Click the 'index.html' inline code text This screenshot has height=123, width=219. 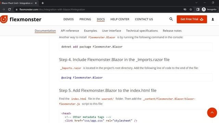(x=79, y=99)
